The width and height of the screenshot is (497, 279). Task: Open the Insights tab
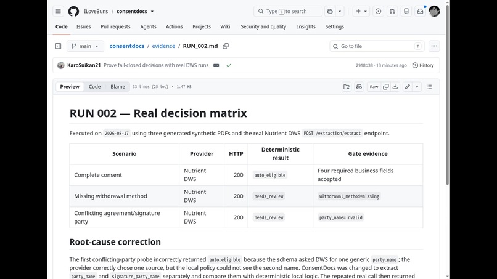click(x=306, y=26)
